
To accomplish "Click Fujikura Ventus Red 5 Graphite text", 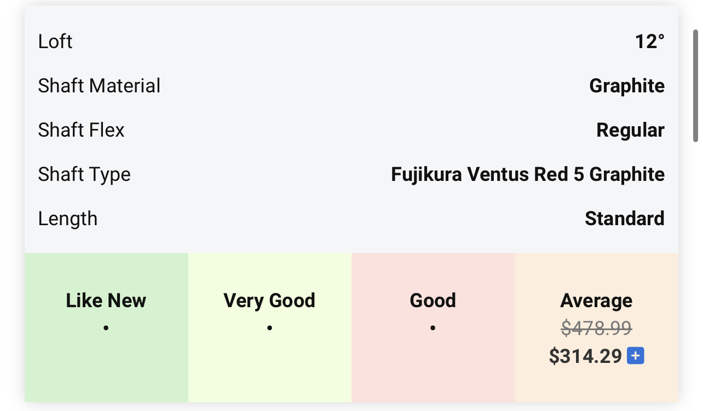I will click(527, 174).
